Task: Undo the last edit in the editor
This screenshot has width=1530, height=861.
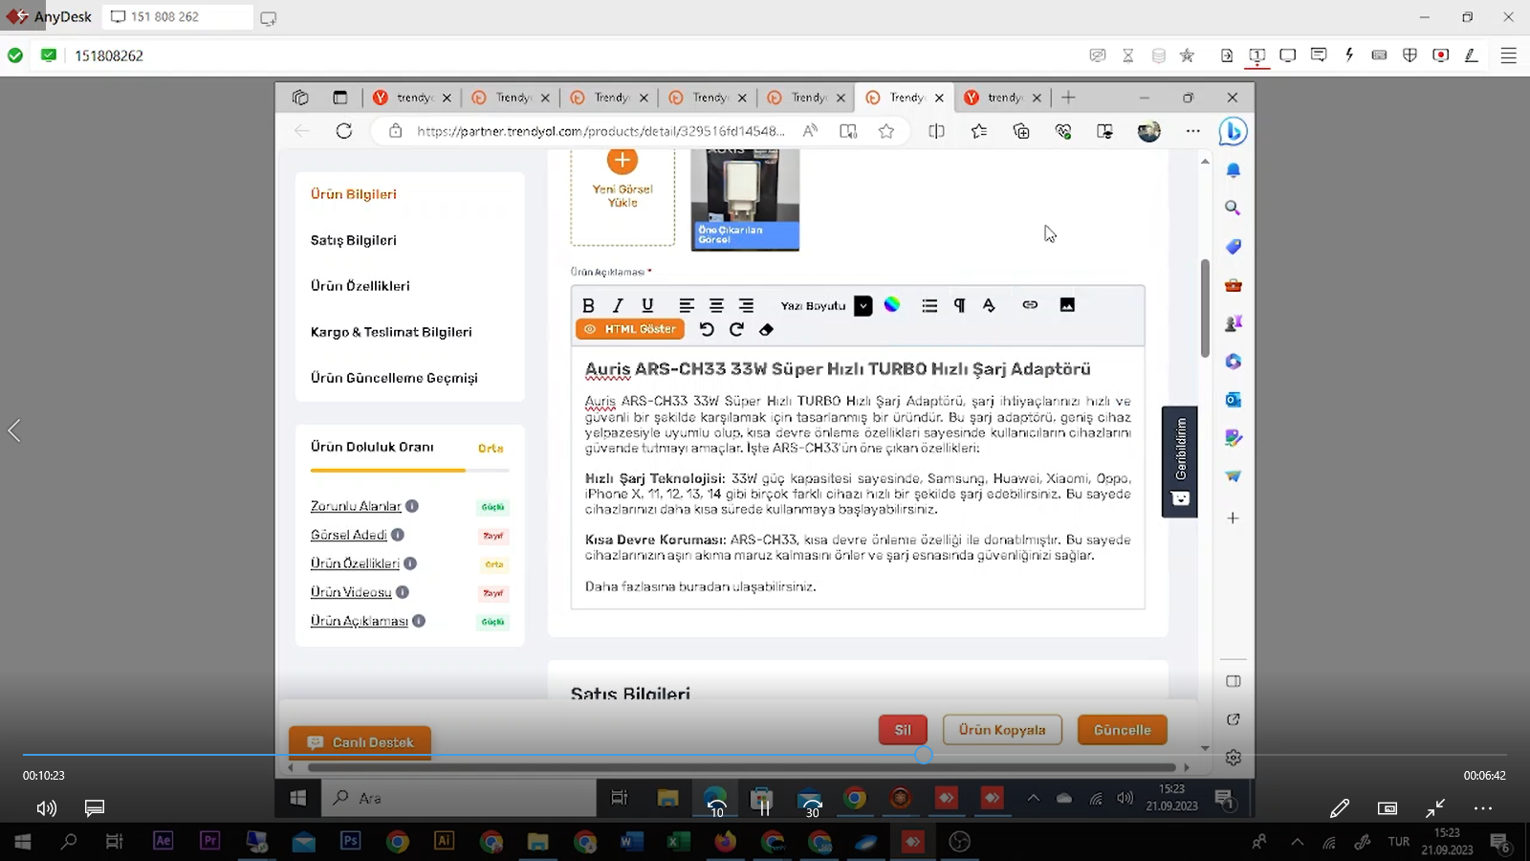Action: tap(707, 329)
